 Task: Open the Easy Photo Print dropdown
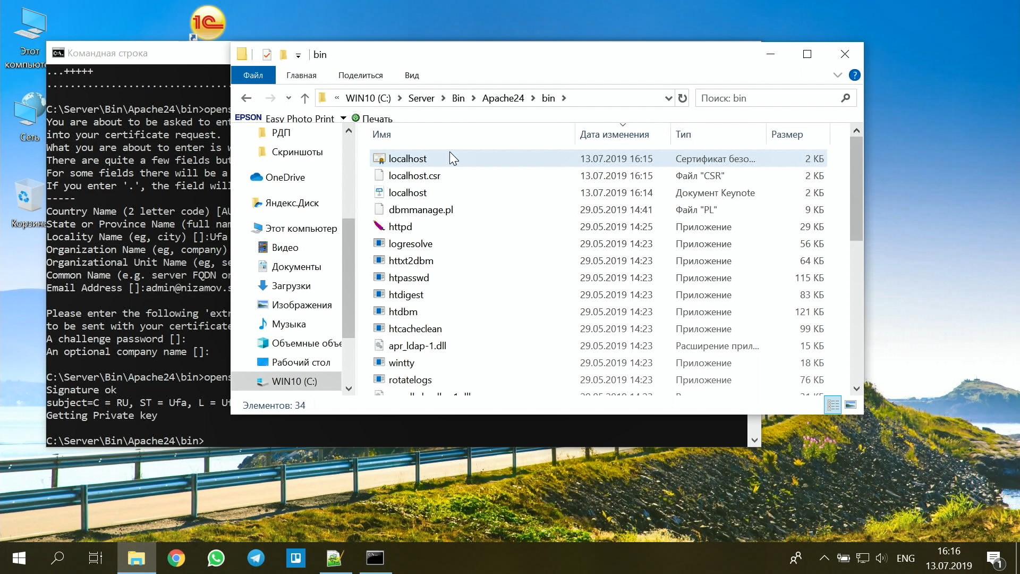(x=343, y=118)
